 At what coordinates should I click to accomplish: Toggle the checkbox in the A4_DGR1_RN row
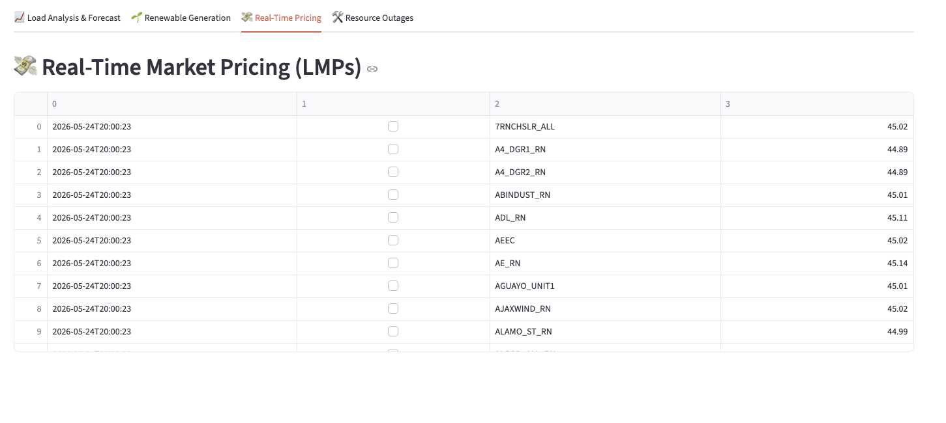(x=393, y=149)
